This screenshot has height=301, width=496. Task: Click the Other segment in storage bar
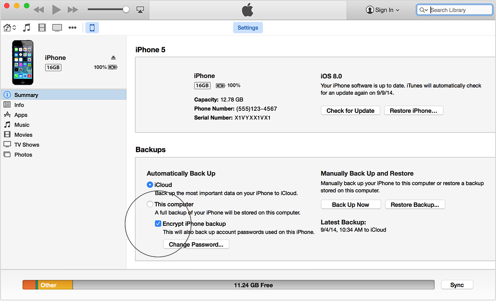[55, 285]
